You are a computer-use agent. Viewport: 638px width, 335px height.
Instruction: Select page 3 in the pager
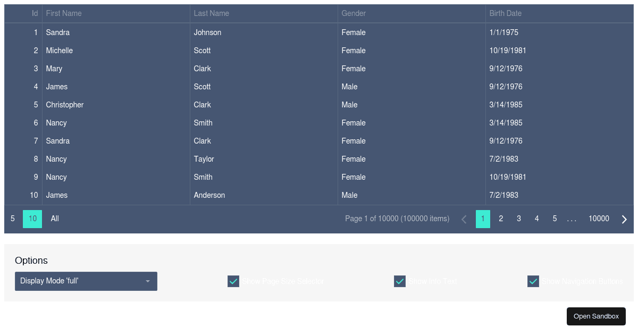pyautogui.click(x=519, y=219)
